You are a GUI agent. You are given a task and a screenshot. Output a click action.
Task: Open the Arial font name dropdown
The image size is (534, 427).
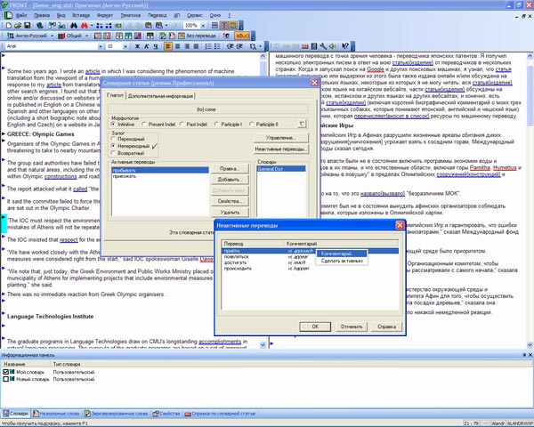pyautogui.click(x=101, y=46)
